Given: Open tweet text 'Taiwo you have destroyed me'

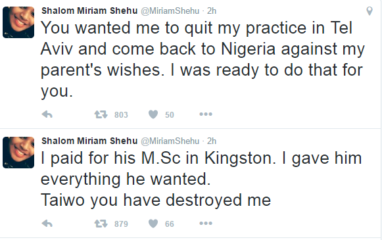Looking at the screenshot, I should click(156, 201).
